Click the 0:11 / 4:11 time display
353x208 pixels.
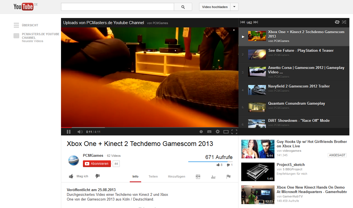tap(93, 132)
